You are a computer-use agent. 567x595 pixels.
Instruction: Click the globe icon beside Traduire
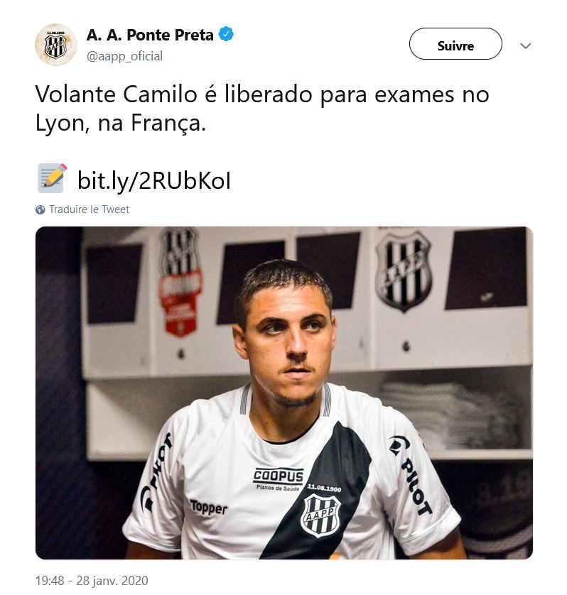40,209
